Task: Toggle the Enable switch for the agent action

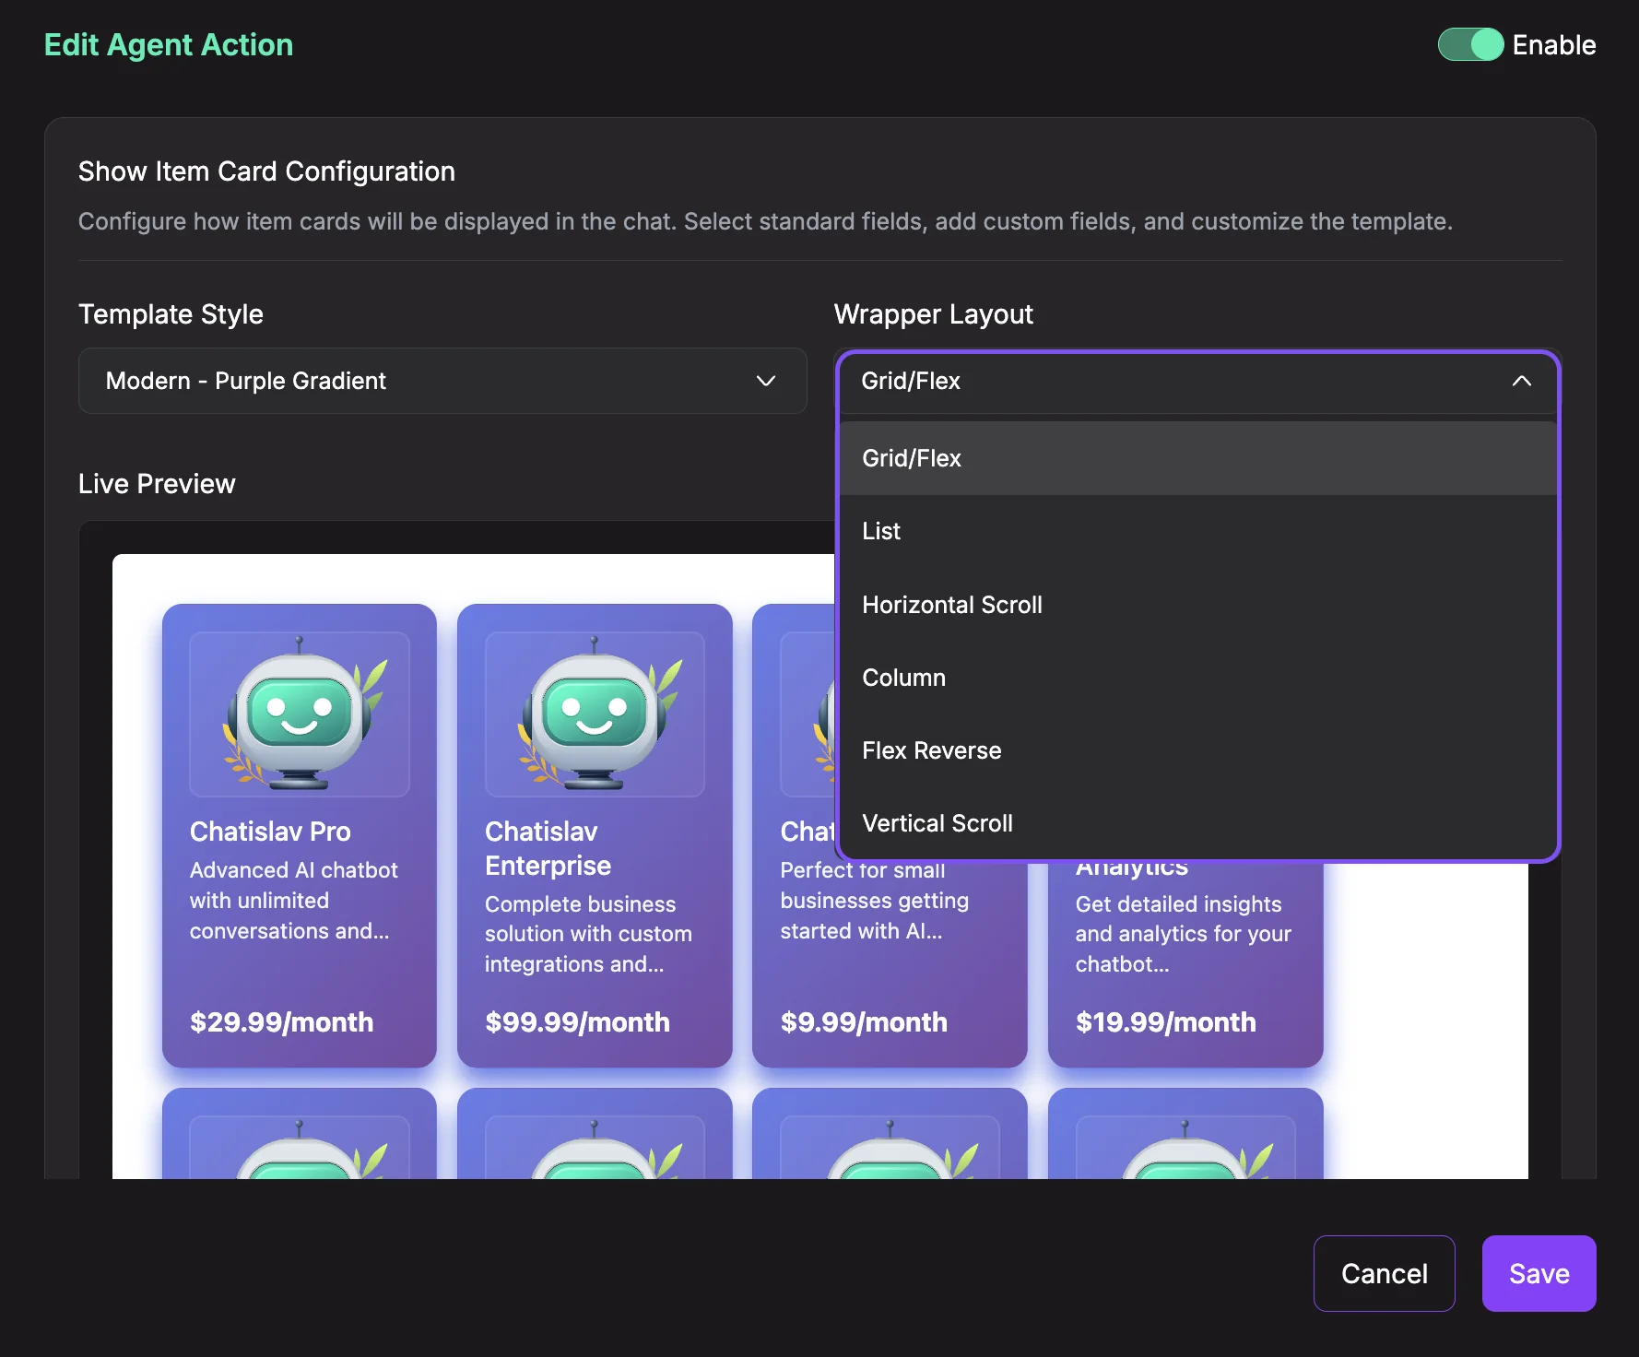Action: [1469, 44]
